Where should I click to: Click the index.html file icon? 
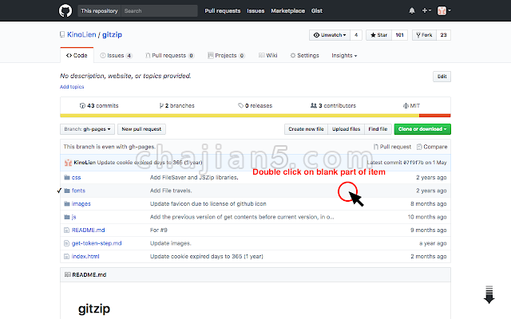(x=66, y=257)
